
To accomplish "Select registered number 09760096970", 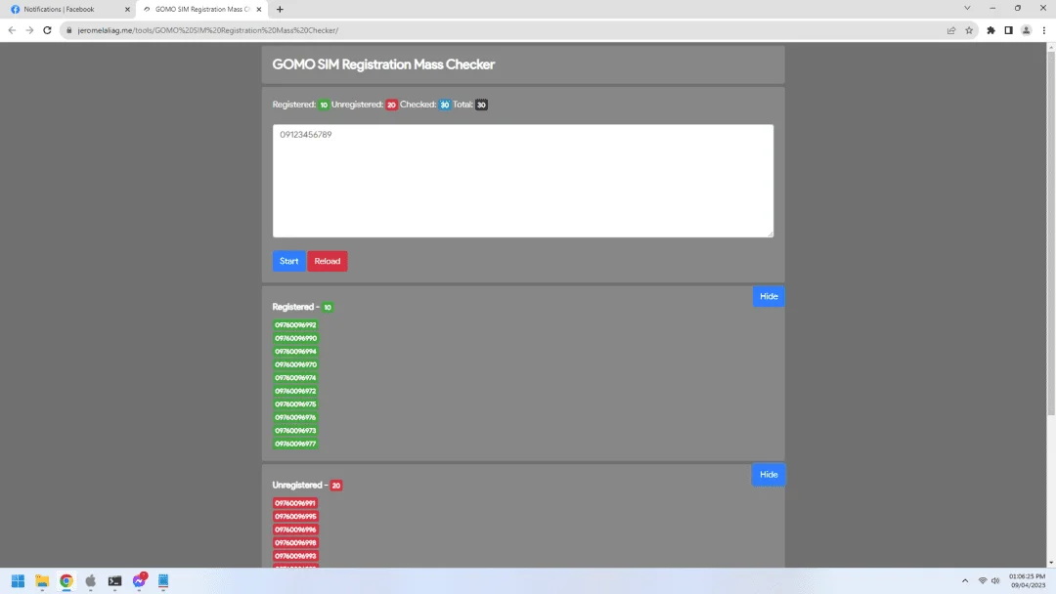I will pyautogui.click(x=295, y=364).
